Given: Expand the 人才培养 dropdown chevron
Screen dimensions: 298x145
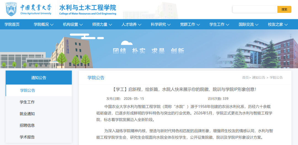Looking at the screenshot, I should 140,24.
